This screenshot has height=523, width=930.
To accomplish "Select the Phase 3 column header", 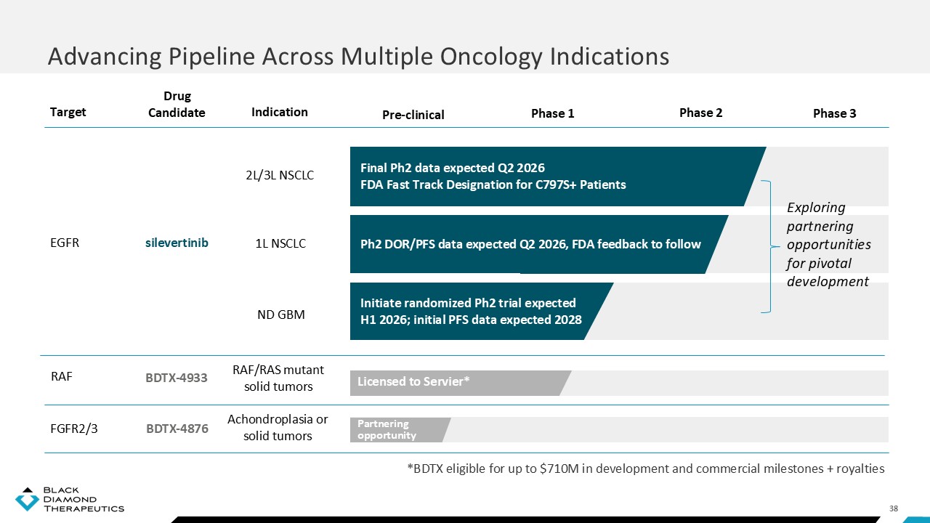I will [x=834, y=113].
